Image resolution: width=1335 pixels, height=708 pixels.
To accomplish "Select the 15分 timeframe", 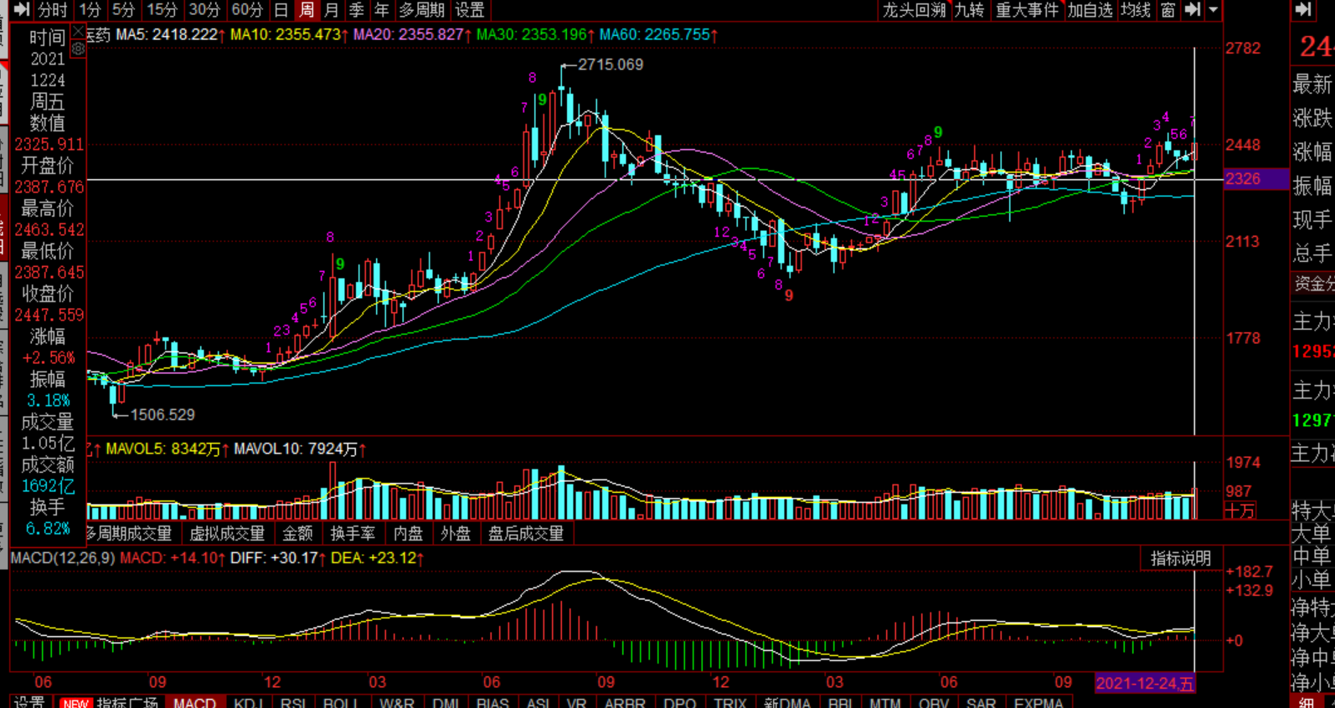I will [x=162, y=10].
